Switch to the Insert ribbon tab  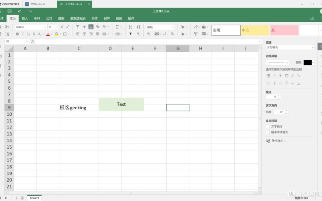pyautogui.click(x=25, y=18)
